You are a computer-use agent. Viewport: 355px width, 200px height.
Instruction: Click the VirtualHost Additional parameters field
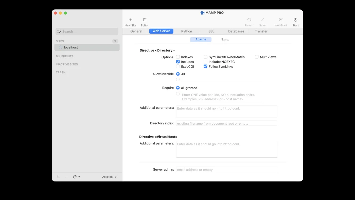pos(227,149)
